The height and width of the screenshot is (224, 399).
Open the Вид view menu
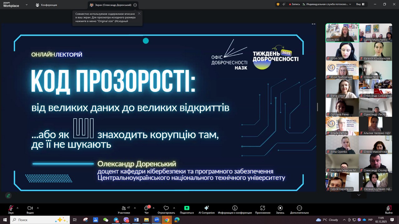click(x=360, y=4)
